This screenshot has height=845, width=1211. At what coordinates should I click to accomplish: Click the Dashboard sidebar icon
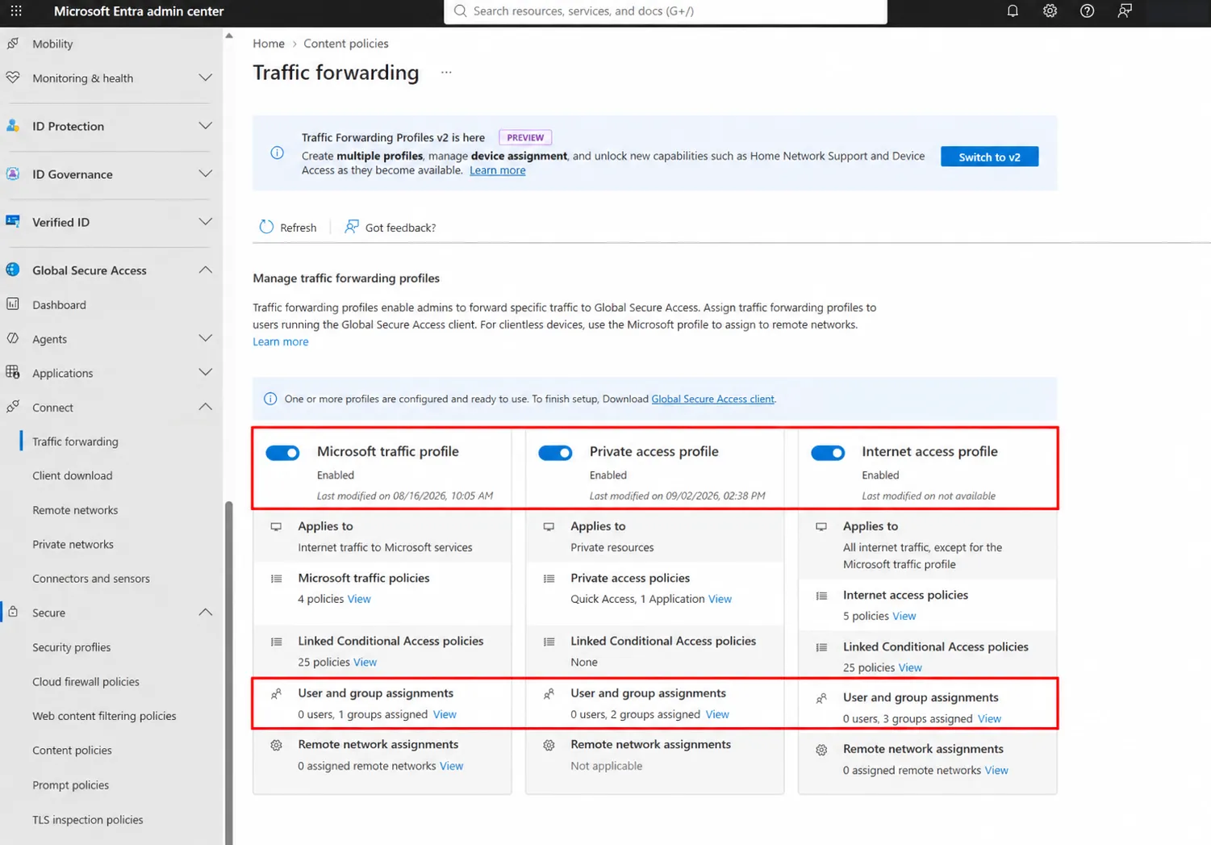tap(13, 304)
